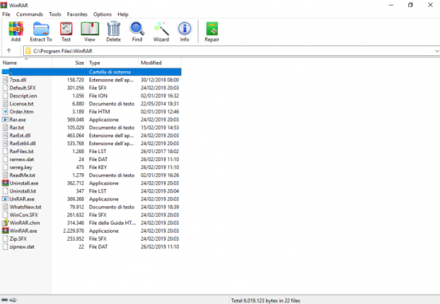440x304 pixels.
Task: Select zipnew.dat file name
Action: point(22,247)
